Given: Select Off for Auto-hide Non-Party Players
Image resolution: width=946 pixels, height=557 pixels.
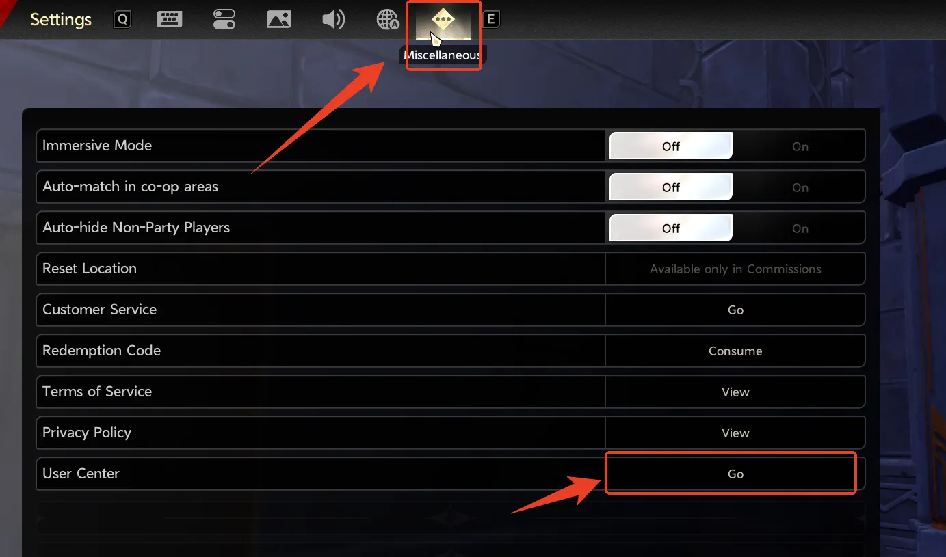Looking at the screenshot, I should click(671, 228).
